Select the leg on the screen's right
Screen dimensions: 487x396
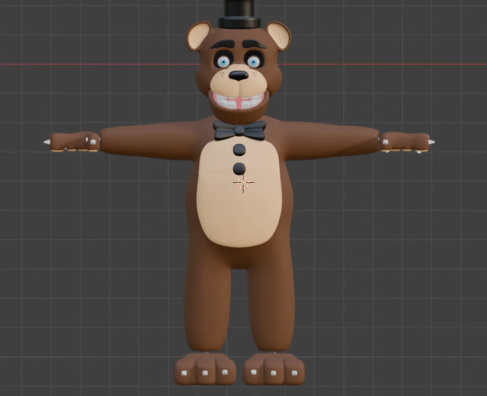270,304
